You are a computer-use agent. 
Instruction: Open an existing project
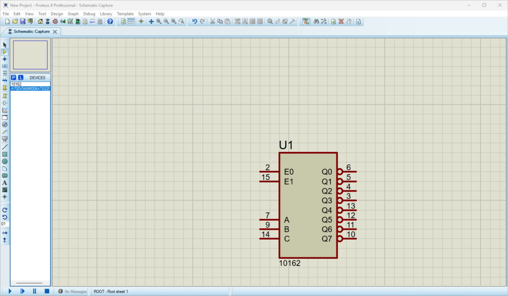point(15,22)
